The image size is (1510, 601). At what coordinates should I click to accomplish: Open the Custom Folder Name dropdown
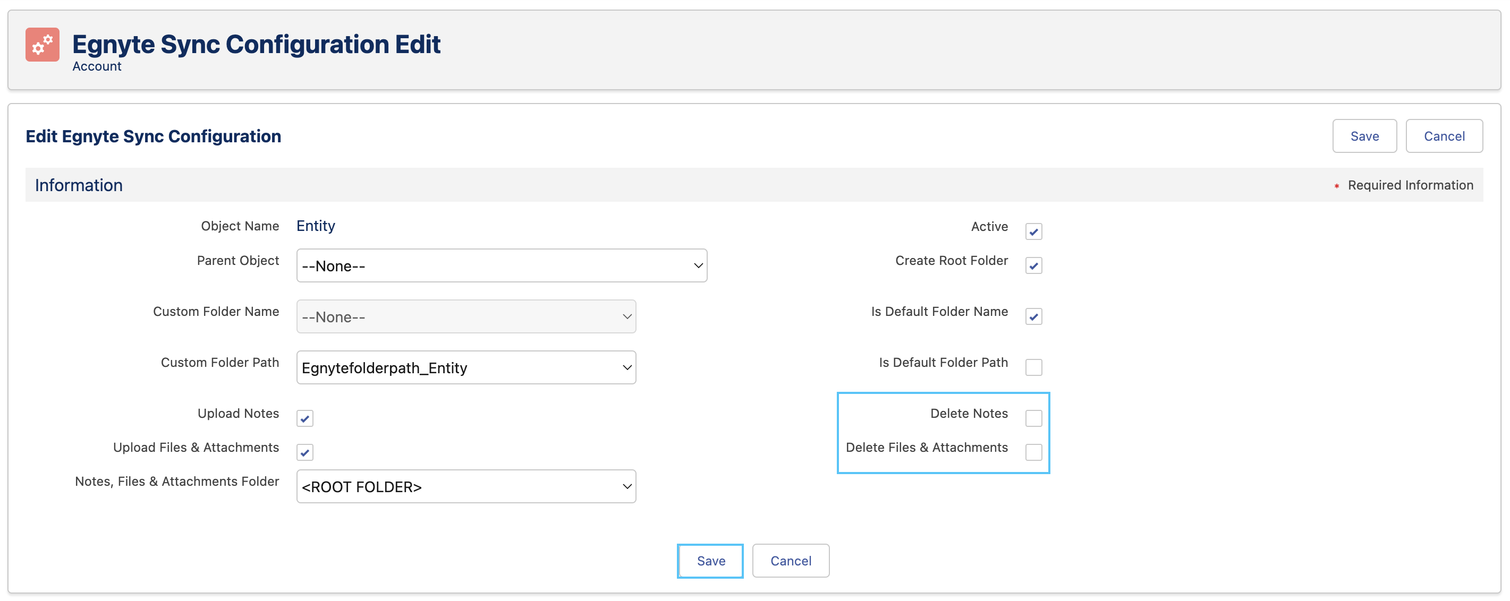(466, 316)
